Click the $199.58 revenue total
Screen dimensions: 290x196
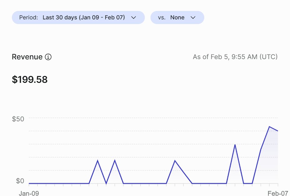tap(30, 80)
